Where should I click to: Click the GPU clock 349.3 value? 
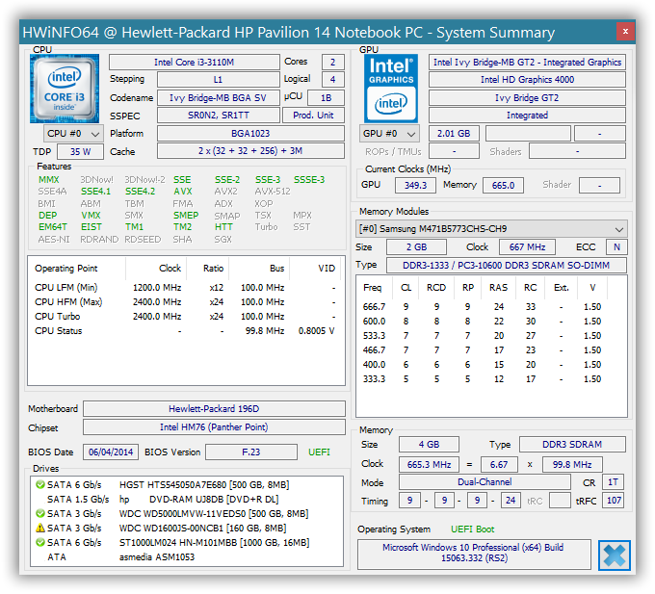(x=416, y=185)
